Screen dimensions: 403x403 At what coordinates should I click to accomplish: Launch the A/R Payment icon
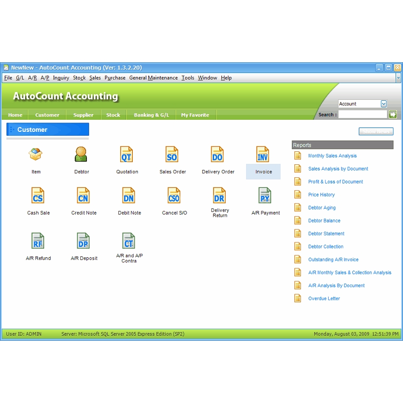[265, 196]
